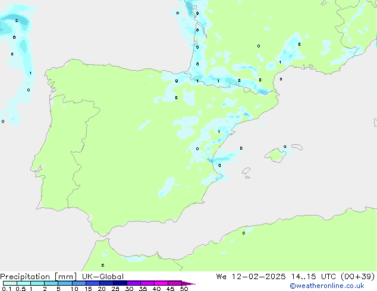The width and height of the screenshot is (377, 291).
Task: Select the 45–50 mm legend swatch
Action: point(175,283)
